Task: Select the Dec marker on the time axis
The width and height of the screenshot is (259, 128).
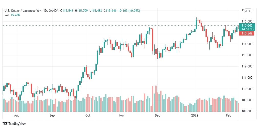Action: [157, 115]
